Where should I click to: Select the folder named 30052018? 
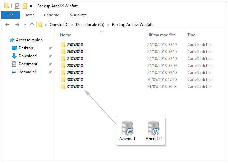(75, 80)
